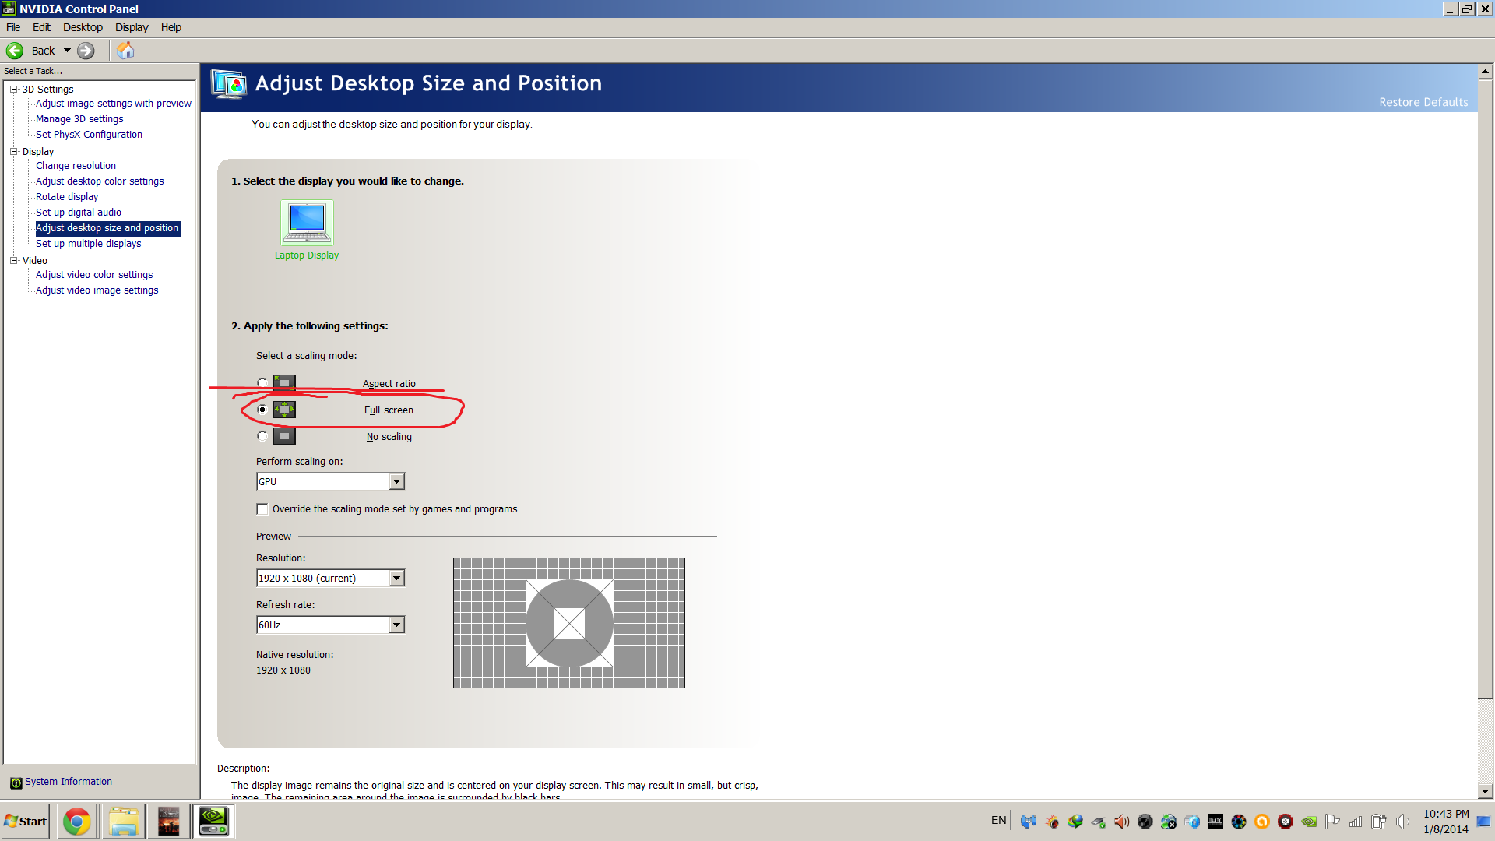Open System Information link
Viewport: 1495px width, 841px height.
coord(69,782)
